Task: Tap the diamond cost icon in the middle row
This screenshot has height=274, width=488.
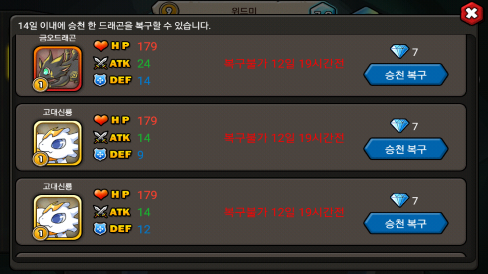Action: (400, 126)
